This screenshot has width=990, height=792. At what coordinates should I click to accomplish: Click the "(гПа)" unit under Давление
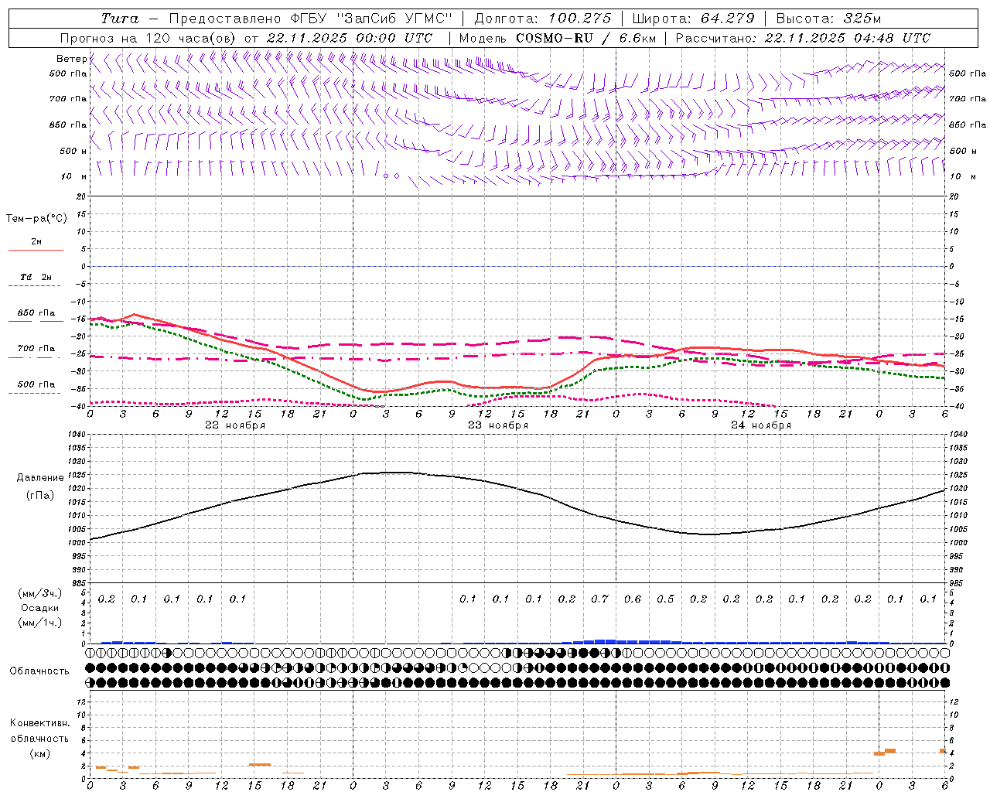pyautogui.click(x=40, y=496)
